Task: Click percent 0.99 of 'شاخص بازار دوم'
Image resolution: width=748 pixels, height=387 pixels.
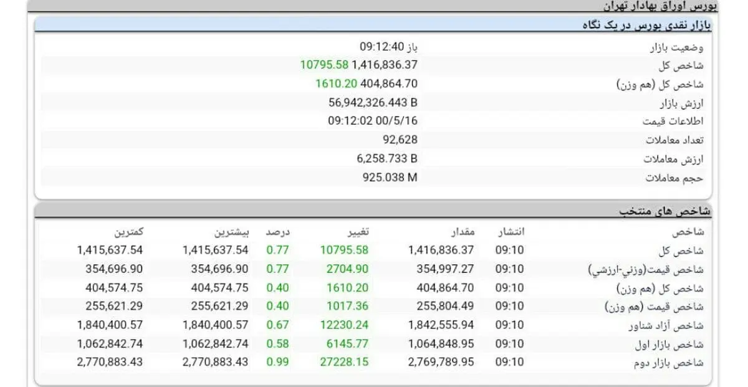Action: (x=278, y=362)
